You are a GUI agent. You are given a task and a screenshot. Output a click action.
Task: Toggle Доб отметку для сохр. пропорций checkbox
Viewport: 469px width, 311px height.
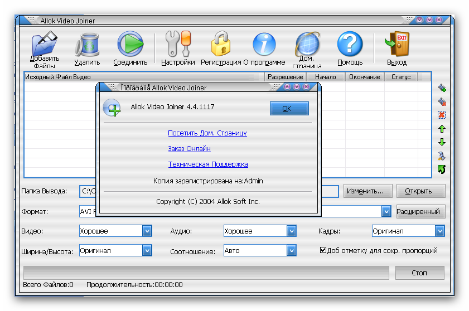tap(323, 250)
